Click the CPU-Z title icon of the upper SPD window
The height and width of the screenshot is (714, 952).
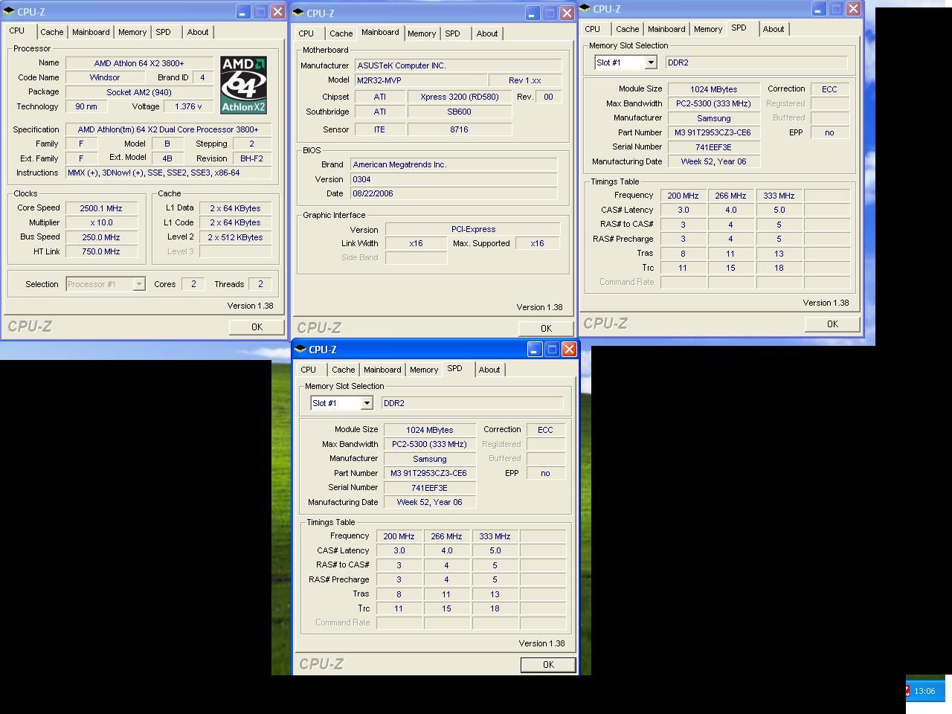pyautogui.click(x=585, y=9)
